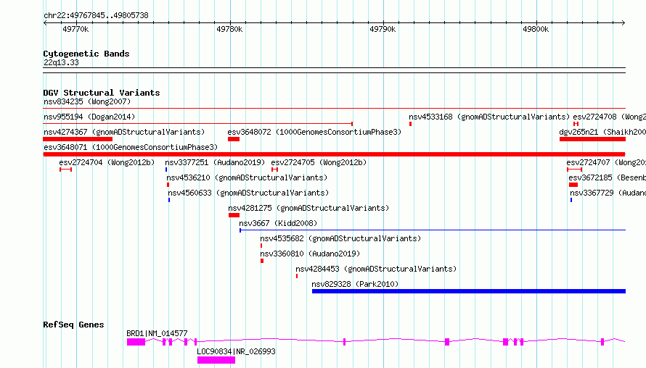Click the nsv3377251 (Audano2019) label
The width and height of the screenshot is (646, 368).
click(x=215, y=162)
